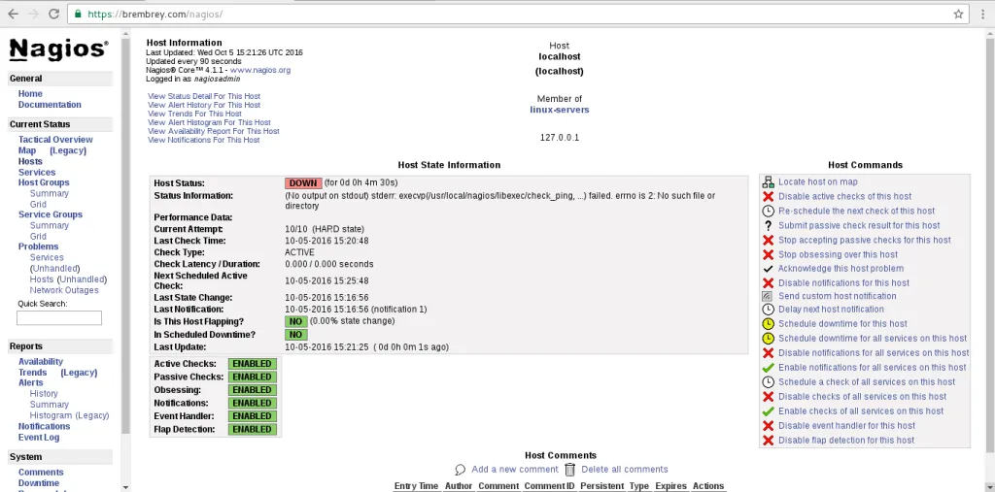Click the Flap Detection ENABLED badge
This screenshot has width=995, height=492.
pos(253,429)
